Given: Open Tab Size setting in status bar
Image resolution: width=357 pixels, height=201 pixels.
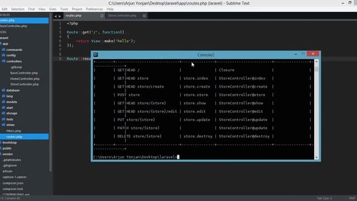Looking at the screenshot, I should click(324, 198).
